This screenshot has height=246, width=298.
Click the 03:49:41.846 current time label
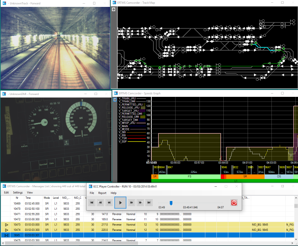(190, 207)
